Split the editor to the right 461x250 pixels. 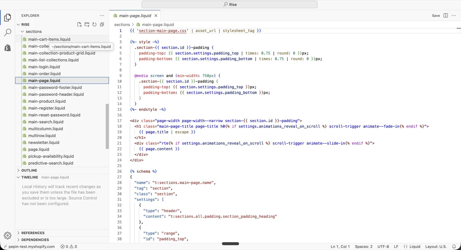(446, 16)
